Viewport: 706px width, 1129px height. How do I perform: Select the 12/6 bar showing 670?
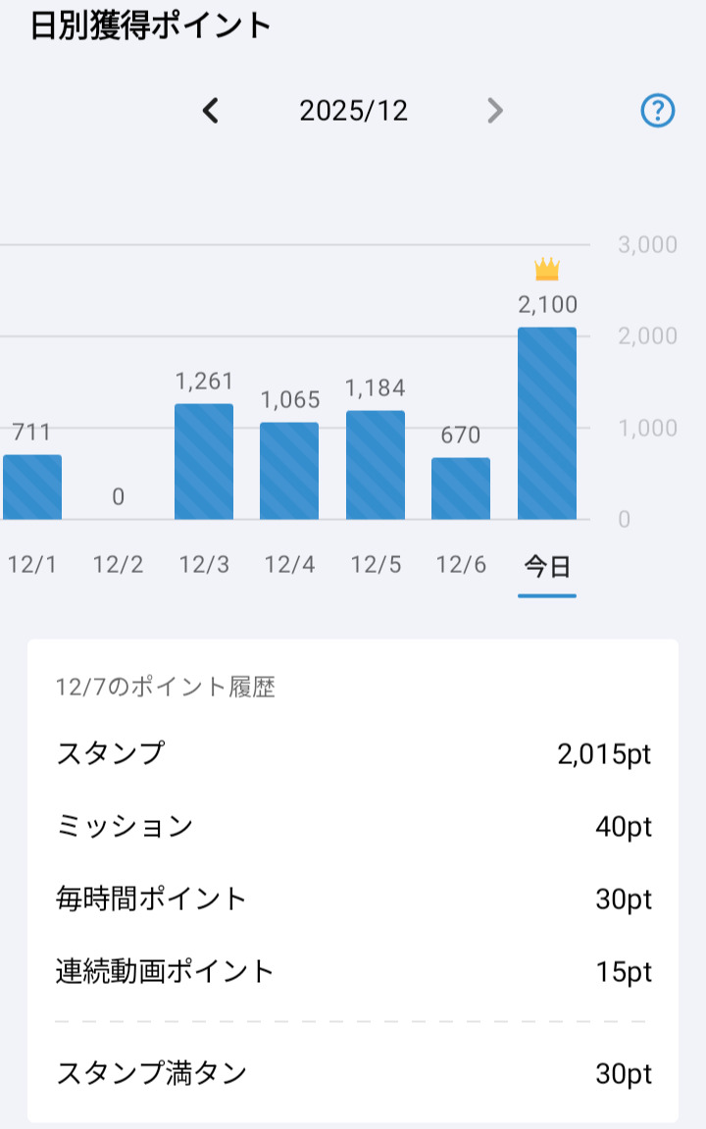[461, 488]
